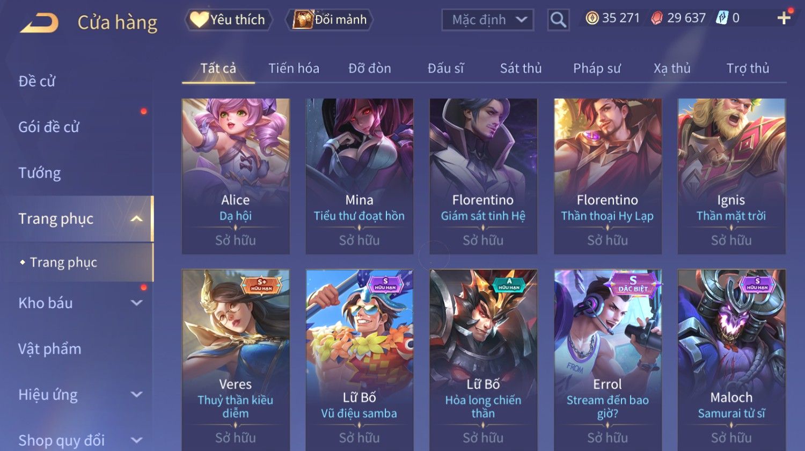Image resolution: width=805 pixels, height=451 pixels.
Task: Tap the blue voucher currency icon
Action: pos(722,18)
